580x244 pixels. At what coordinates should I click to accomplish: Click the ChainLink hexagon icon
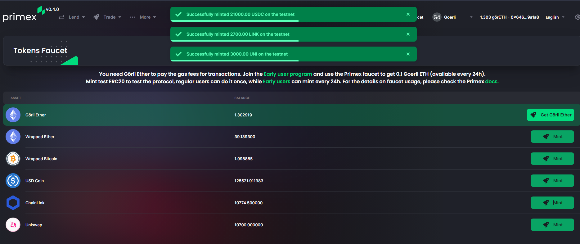[x=13, y=203]
